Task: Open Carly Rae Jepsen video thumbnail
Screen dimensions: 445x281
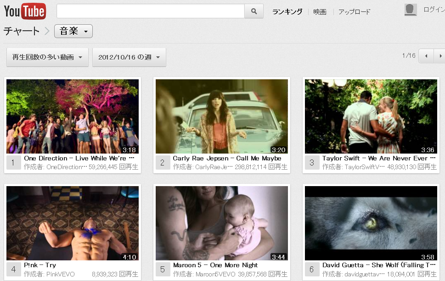Action: pos(222,116)
